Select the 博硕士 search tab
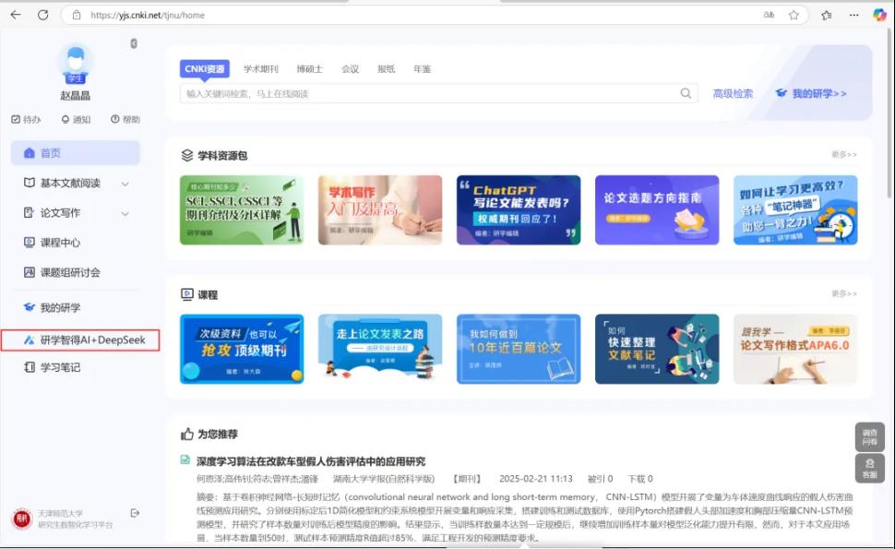This screenshot has height=549, width=895. 309,69
